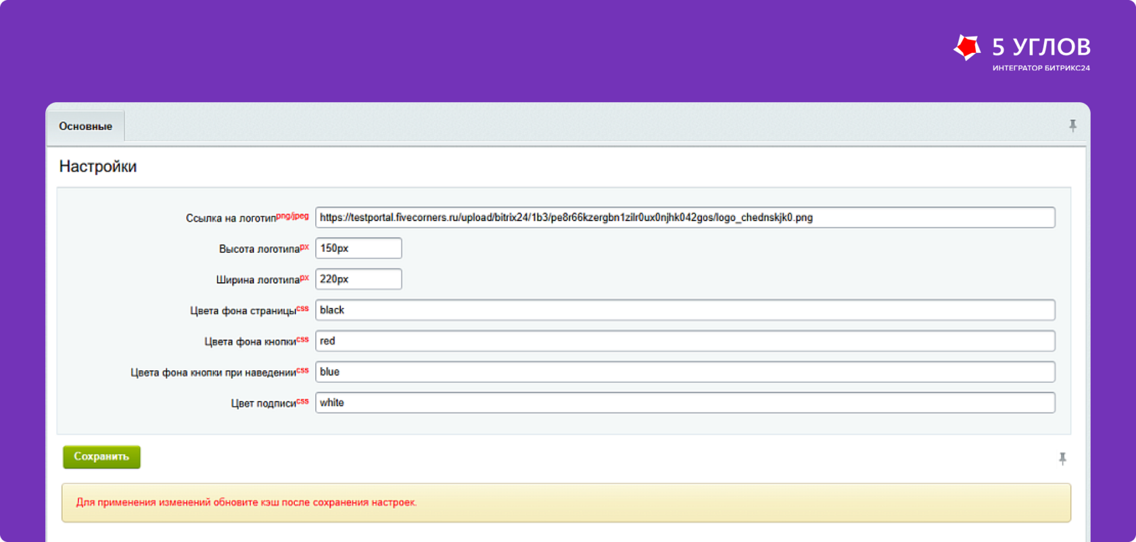1136x542 pixels.
Task: Click the Сохранить button
Action: tap(101, 457)
